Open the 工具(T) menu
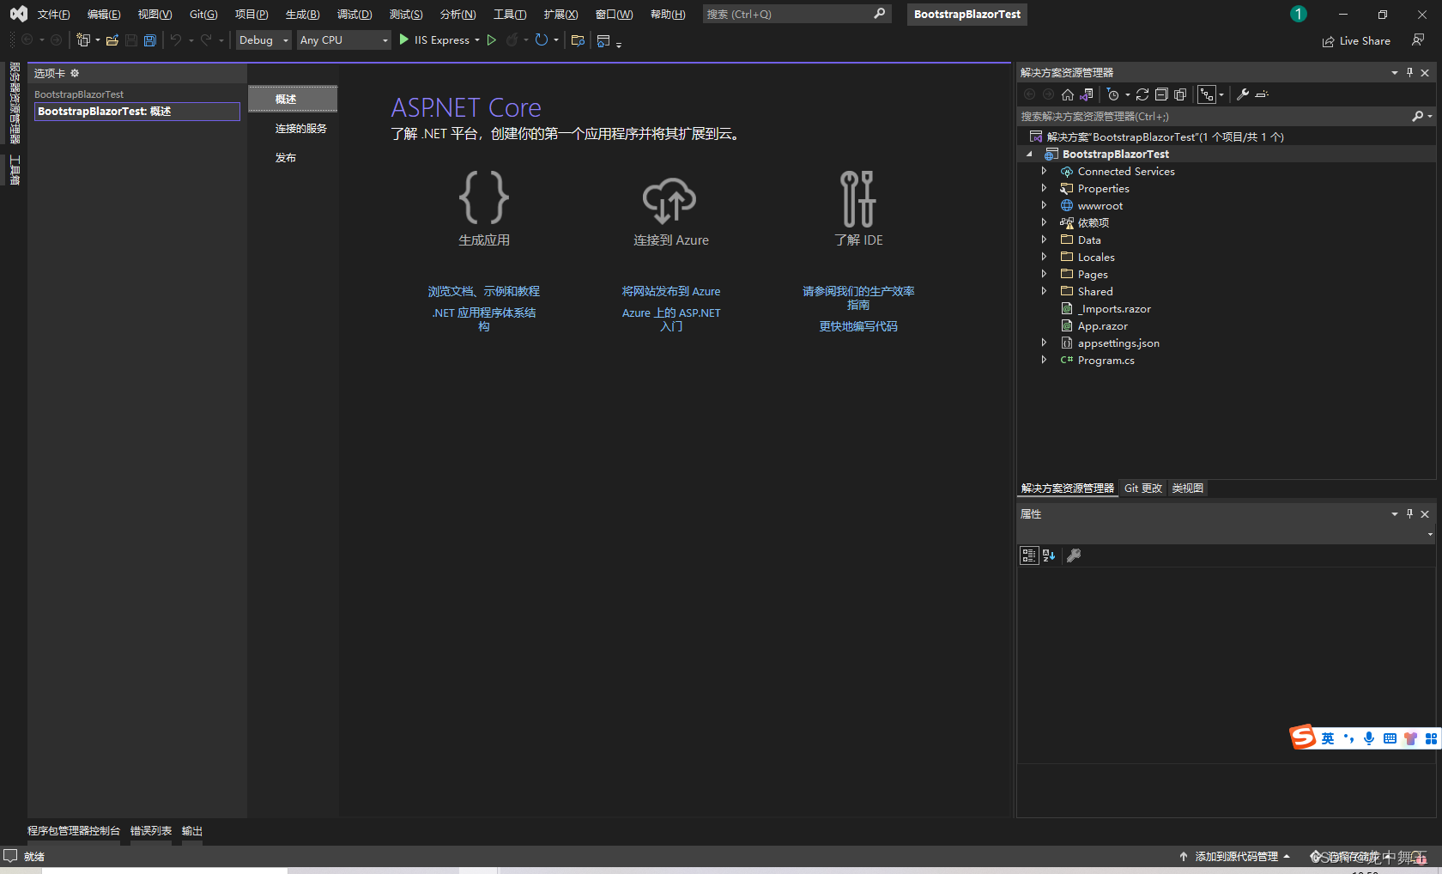1442x874 pixels. [x=510, y=14]
